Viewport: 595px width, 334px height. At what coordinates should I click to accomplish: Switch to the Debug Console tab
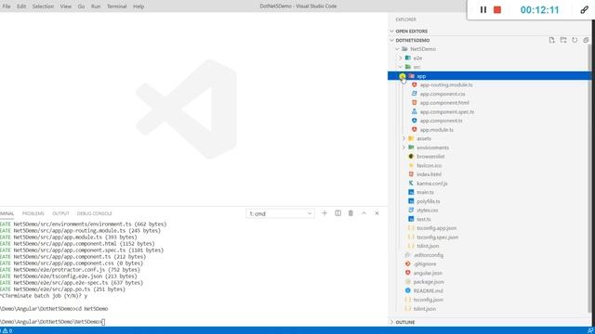coord(95,213)
